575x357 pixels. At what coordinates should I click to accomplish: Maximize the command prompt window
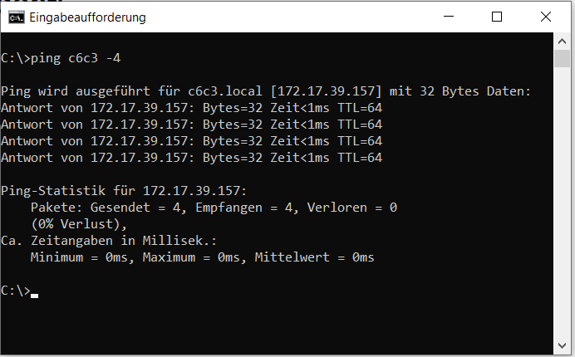click(x=497, y=17)
